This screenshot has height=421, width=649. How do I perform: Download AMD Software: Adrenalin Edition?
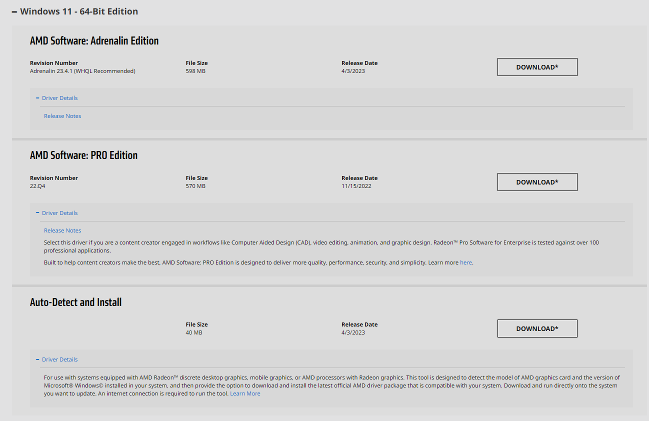click(537, 67)
